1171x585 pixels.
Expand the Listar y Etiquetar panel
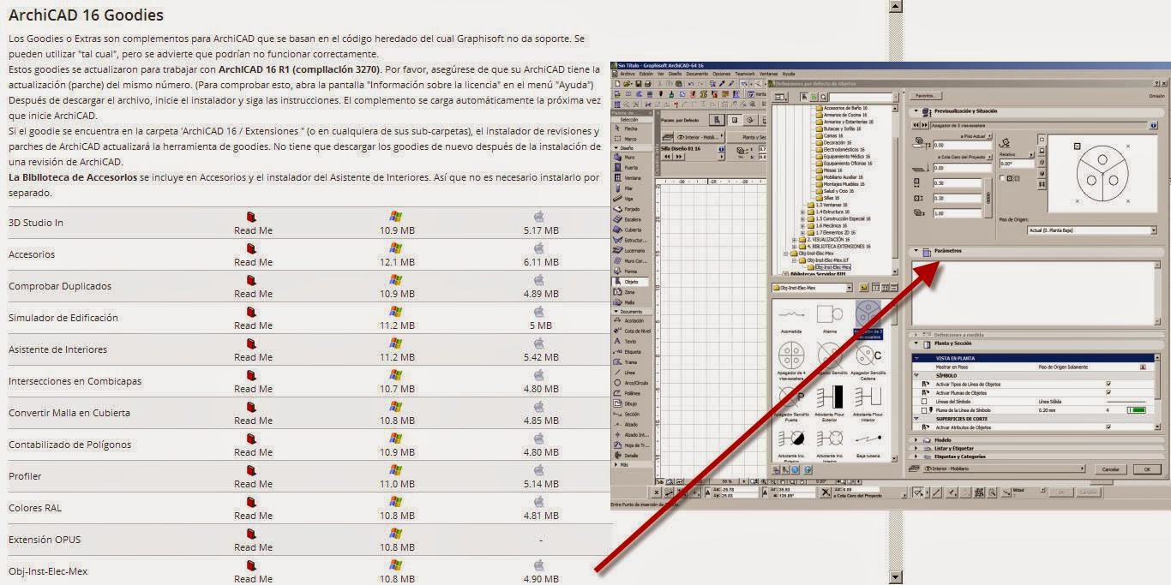pyautogui.click(x=916, y=448)
